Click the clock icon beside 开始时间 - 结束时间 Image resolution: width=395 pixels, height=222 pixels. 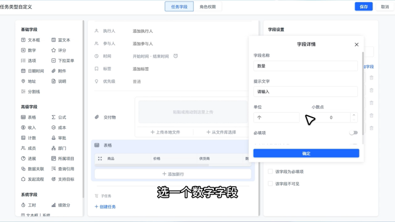point(176,56)
